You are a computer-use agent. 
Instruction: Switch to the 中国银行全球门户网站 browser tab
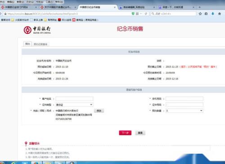pos(19,7)
